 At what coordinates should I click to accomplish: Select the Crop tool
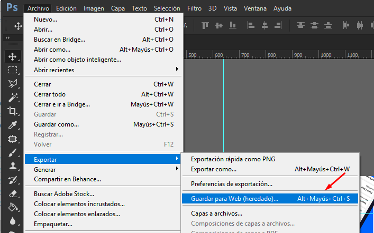(x=13, y=111)
